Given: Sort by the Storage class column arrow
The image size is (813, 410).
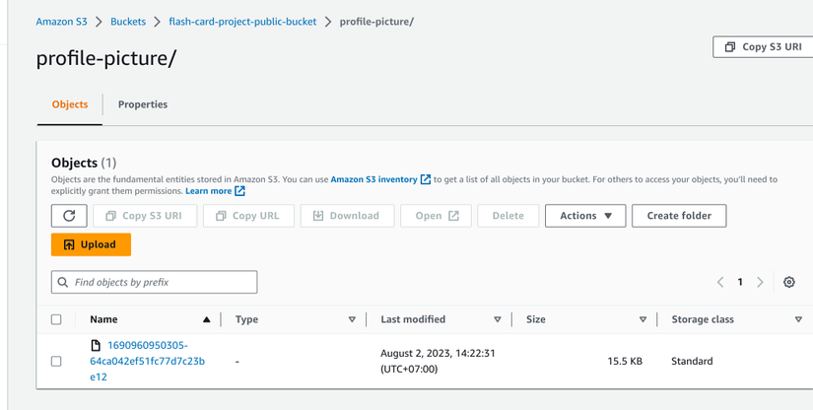Looking at the screenshot, I should click(798, 319).
